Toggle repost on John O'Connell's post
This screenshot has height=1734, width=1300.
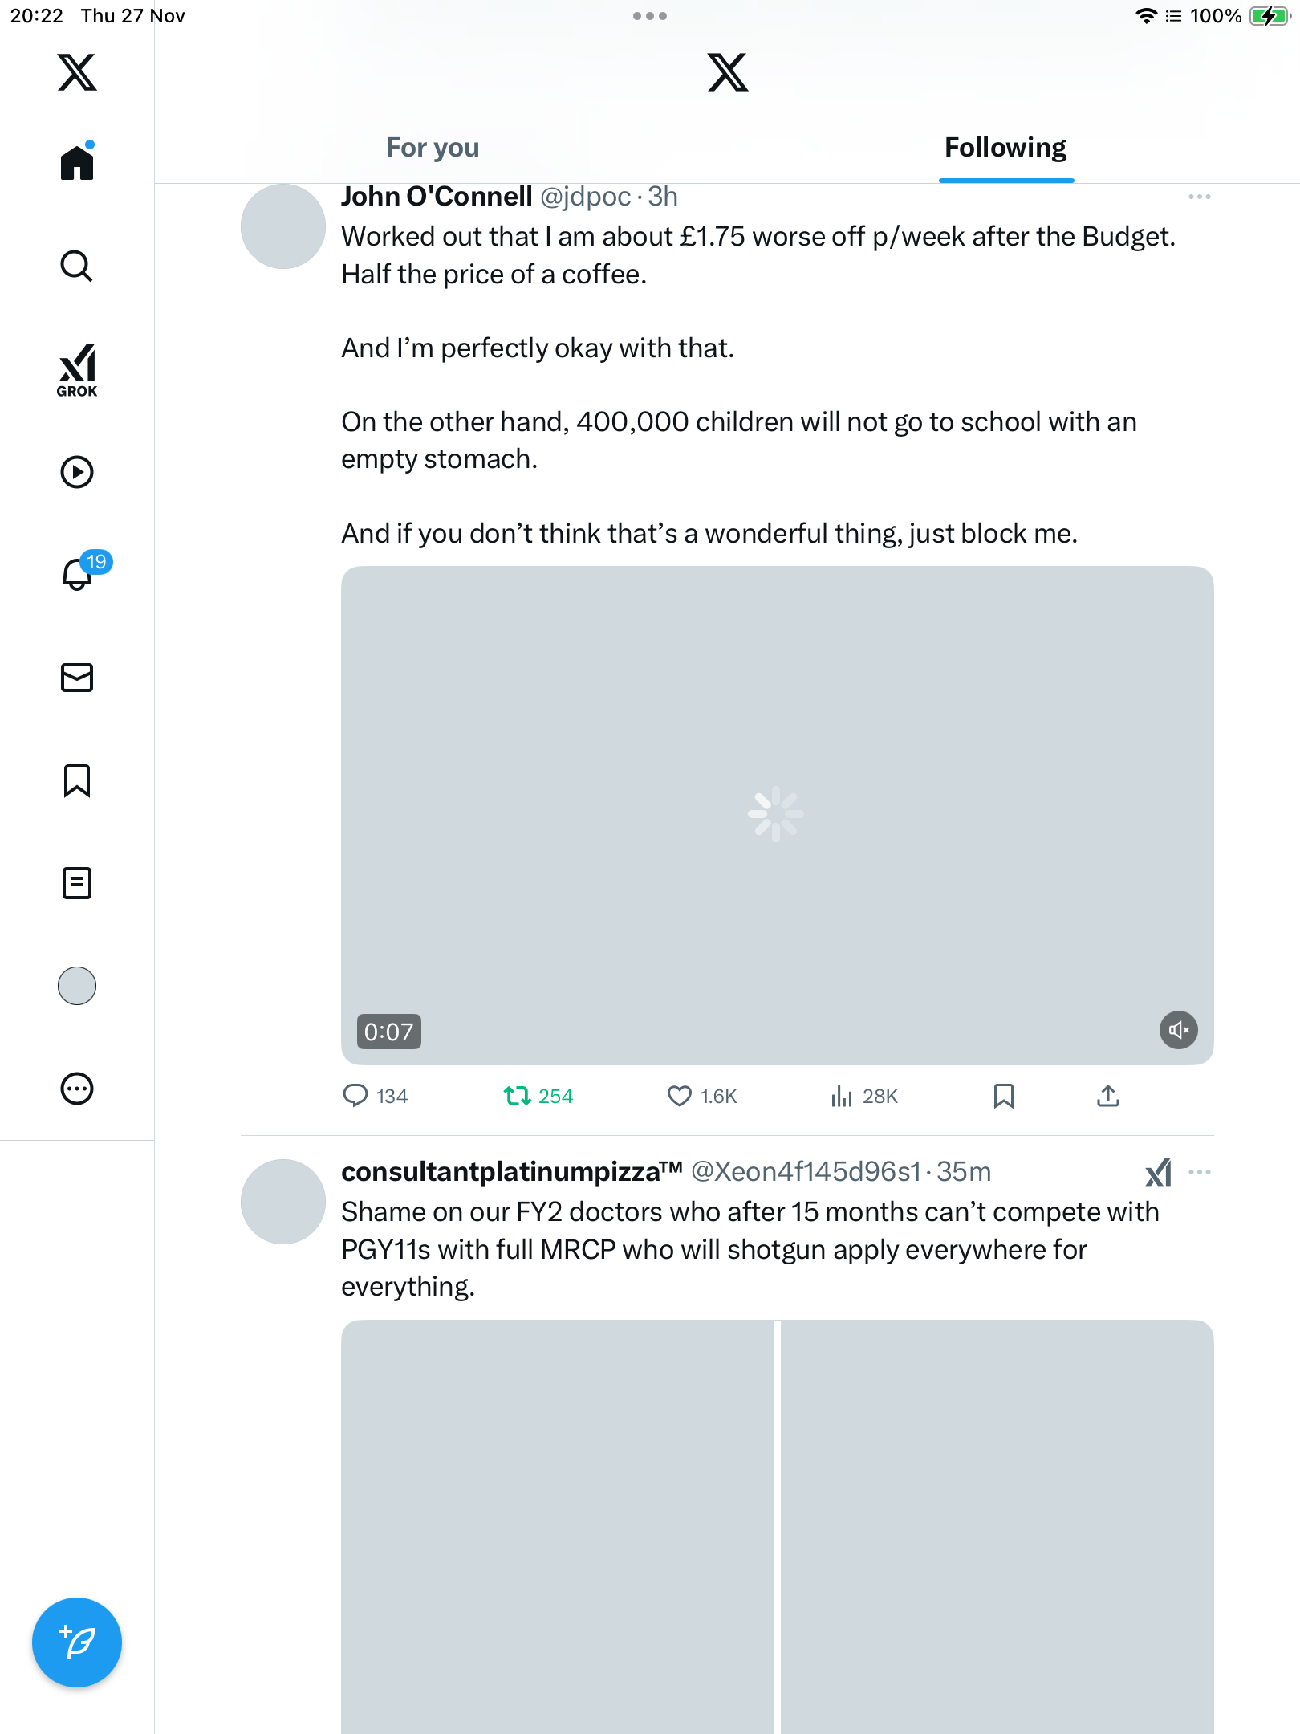click(538, 1096)
